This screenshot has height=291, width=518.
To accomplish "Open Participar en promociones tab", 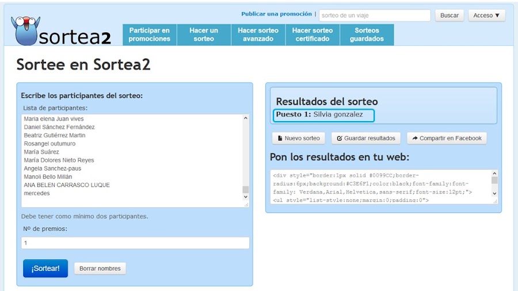I will (x=149, y=34).
